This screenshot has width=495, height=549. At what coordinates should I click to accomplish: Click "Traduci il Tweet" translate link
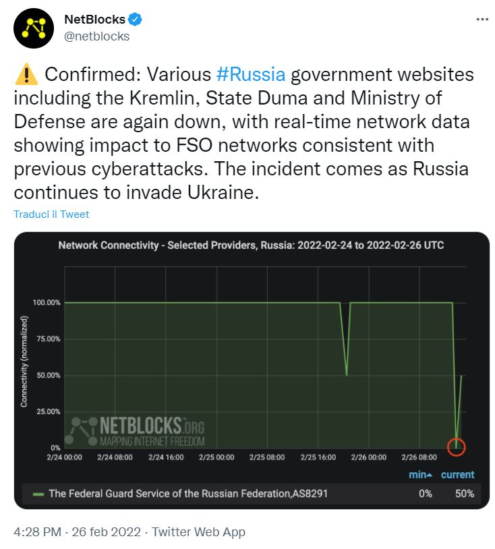[51, 214]
